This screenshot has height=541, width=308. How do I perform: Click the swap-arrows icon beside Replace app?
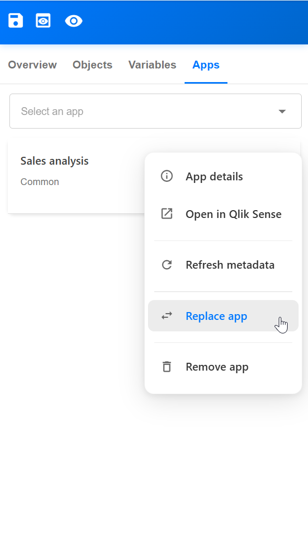pyautogui.click(x=166, y=316)
